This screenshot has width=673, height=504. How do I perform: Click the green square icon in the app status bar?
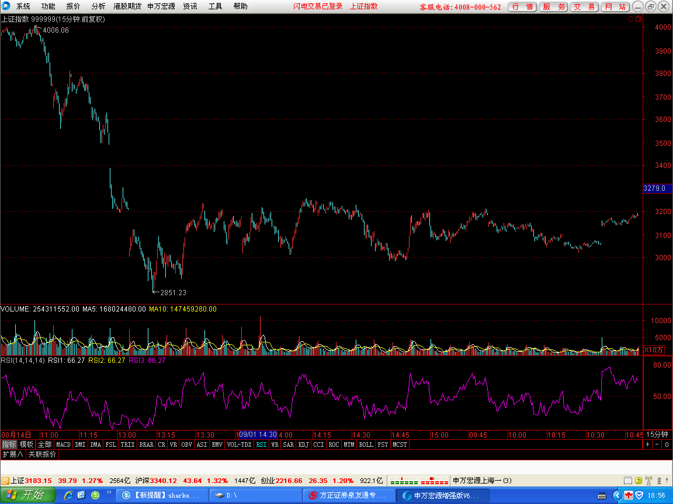coord(638,481)
